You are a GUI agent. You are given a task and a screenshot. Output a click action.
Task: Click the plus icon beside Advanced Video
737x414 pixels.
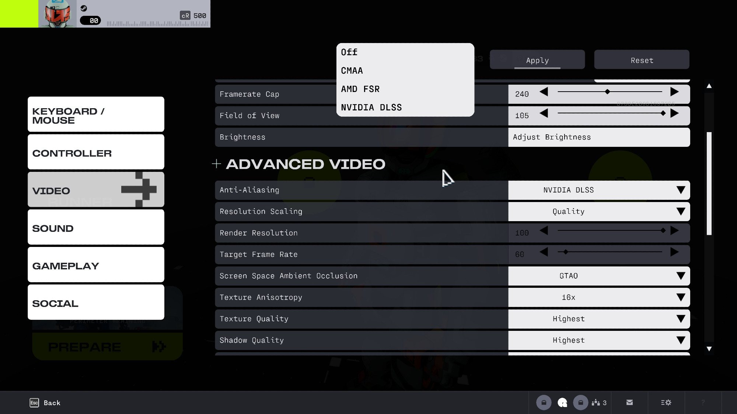(217, 164)
